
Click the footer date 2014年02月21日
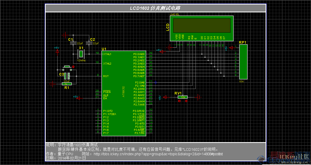click(x=72, y=158)
